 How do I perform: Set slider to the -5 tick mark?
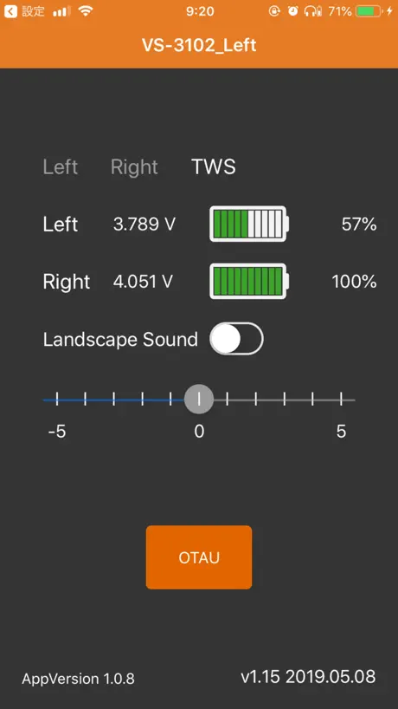(57, 400)
